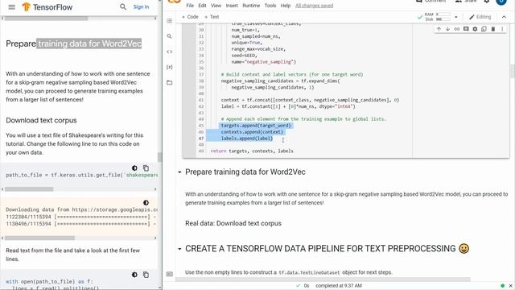Click the labels.append(label) code line

(247, 139)
